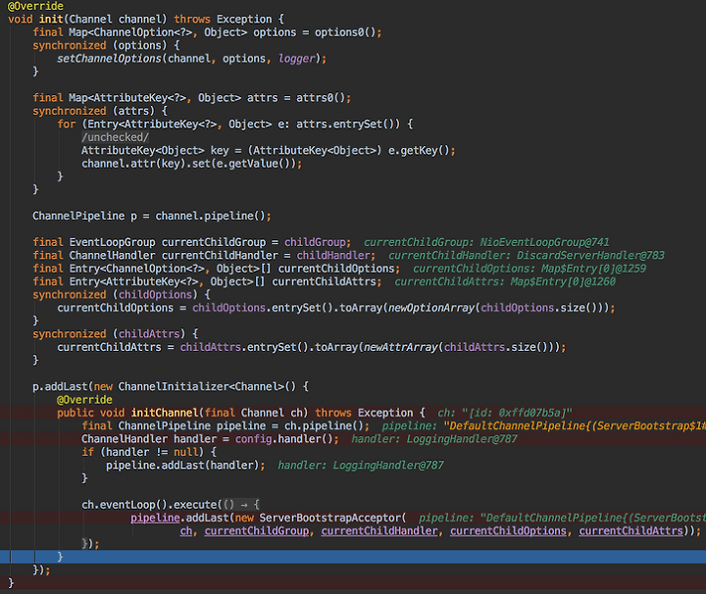Click 'synchronized (childAttrs)' line
The image size is (706, 594).
(x=115, y=334)
